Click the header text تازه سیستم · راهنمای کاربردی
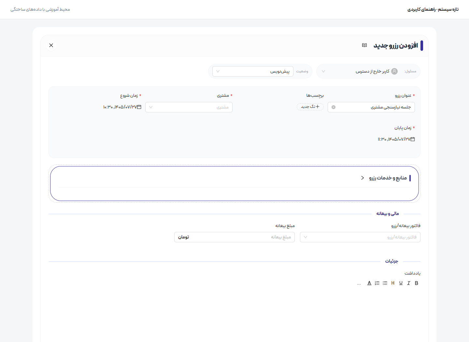 (433, 9)
